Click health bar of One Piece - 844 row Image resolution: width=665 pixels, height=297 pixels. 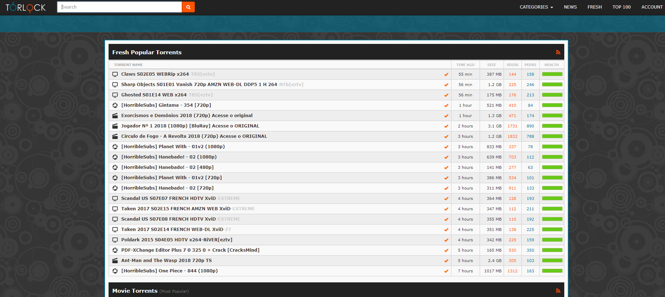(552, 271)
